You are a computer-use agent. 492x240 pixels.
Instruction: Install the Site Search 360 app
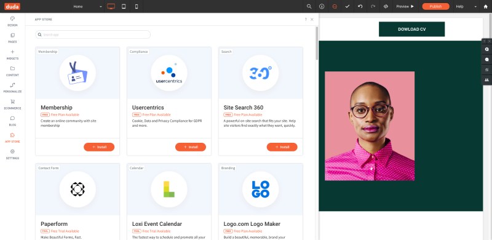282,147
